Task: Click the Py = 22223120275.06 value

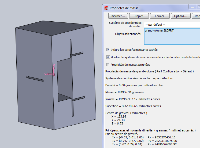Action: tap(162, 141)
